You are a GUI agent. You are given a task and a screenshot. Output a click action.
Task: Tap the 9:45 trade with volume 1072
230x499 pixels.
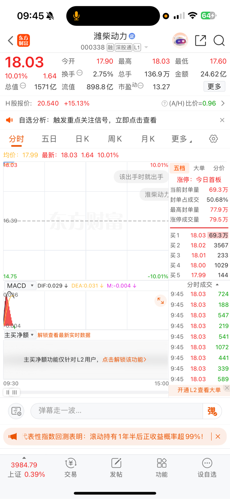click(x=199, y=347)
